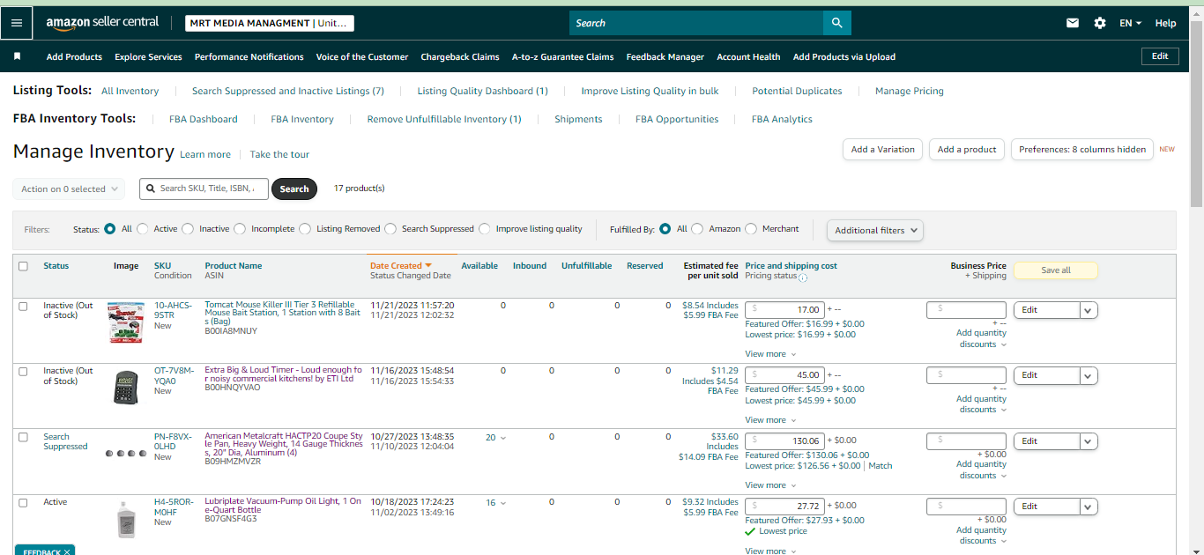Check the Tomcat Mouse Killer row checkbox
Screen dimensions: 1204x555
click(23, 306)
